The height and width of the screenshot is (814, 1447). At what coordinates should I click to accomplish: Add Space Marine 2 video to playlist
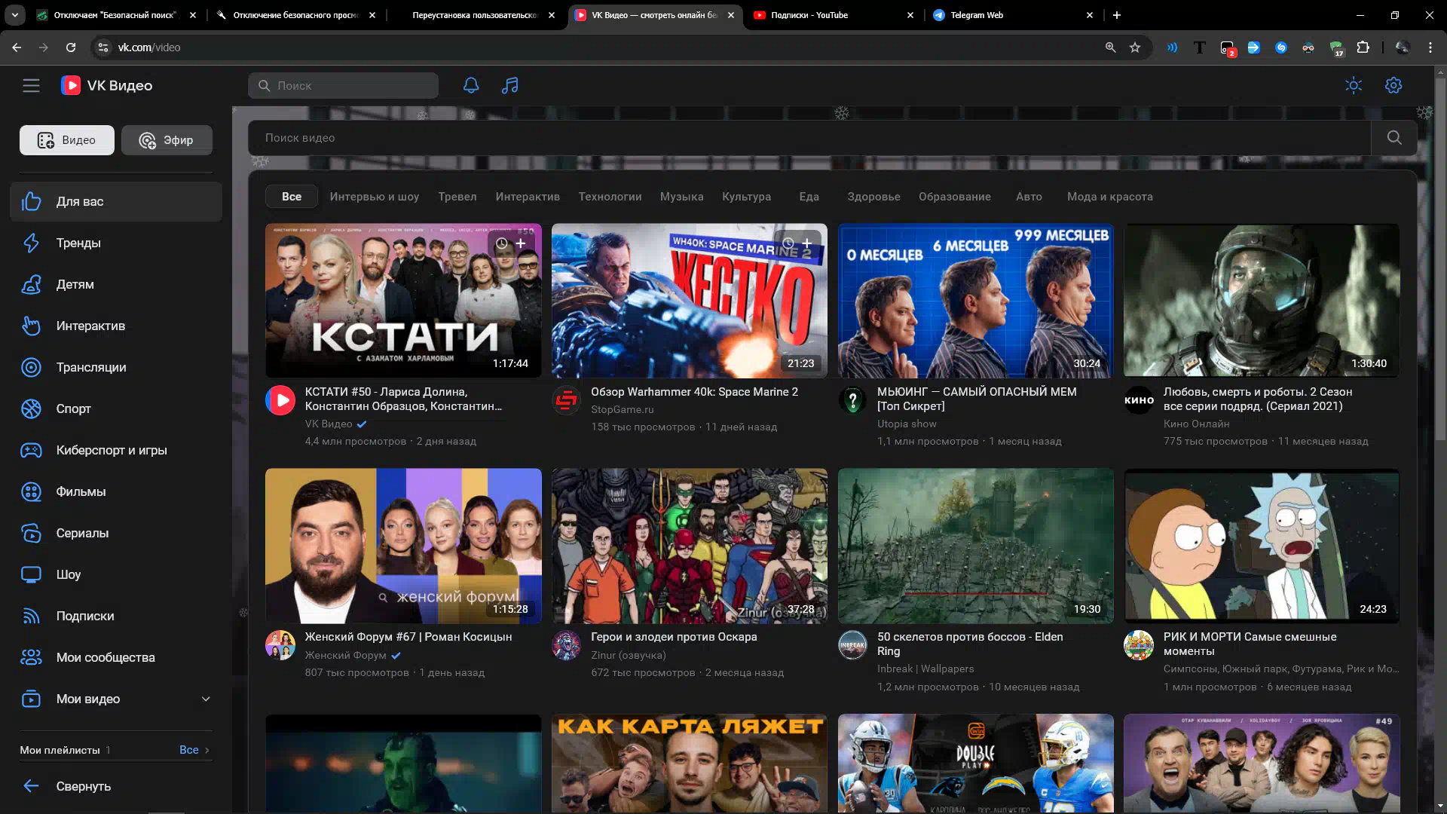(x=807, y=243)
